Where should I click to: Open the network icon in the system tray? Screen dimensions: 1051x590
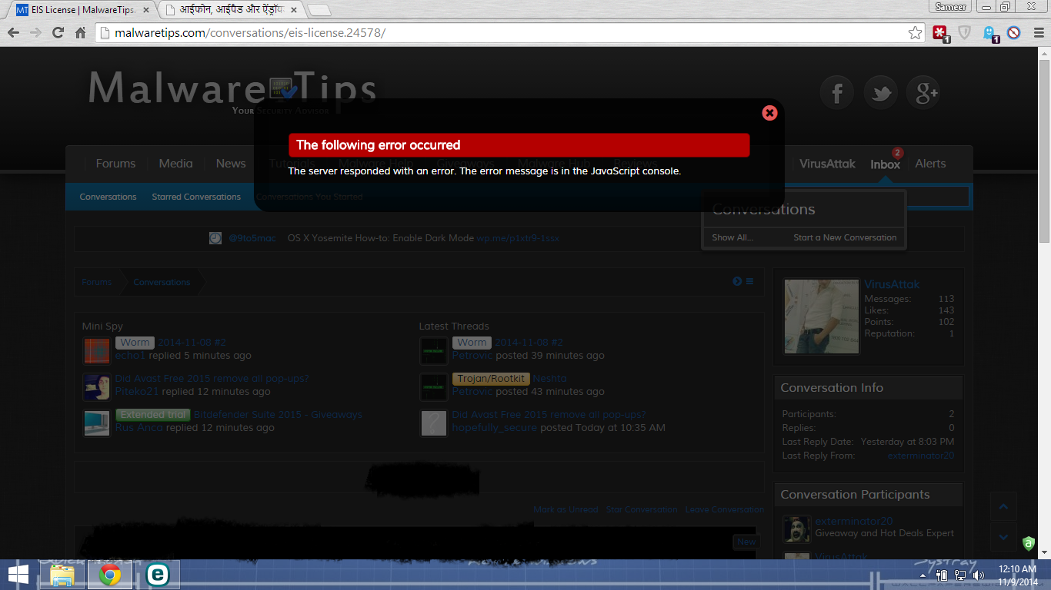960,575
